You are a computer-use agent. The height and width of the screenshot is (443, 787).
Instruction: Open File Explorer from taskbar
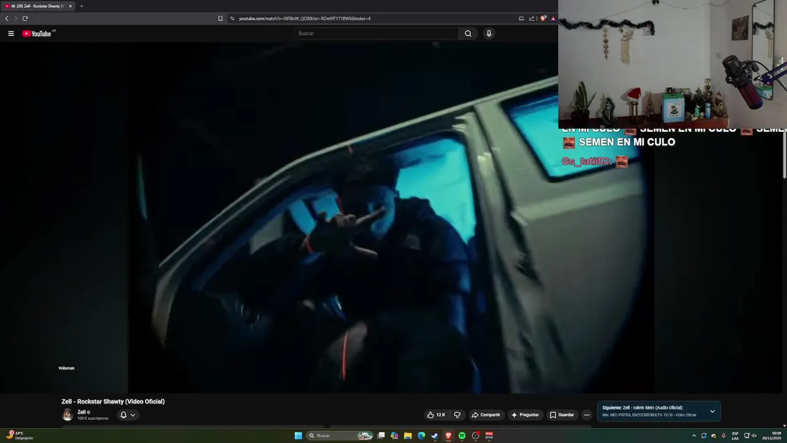(x=408, y=436)
